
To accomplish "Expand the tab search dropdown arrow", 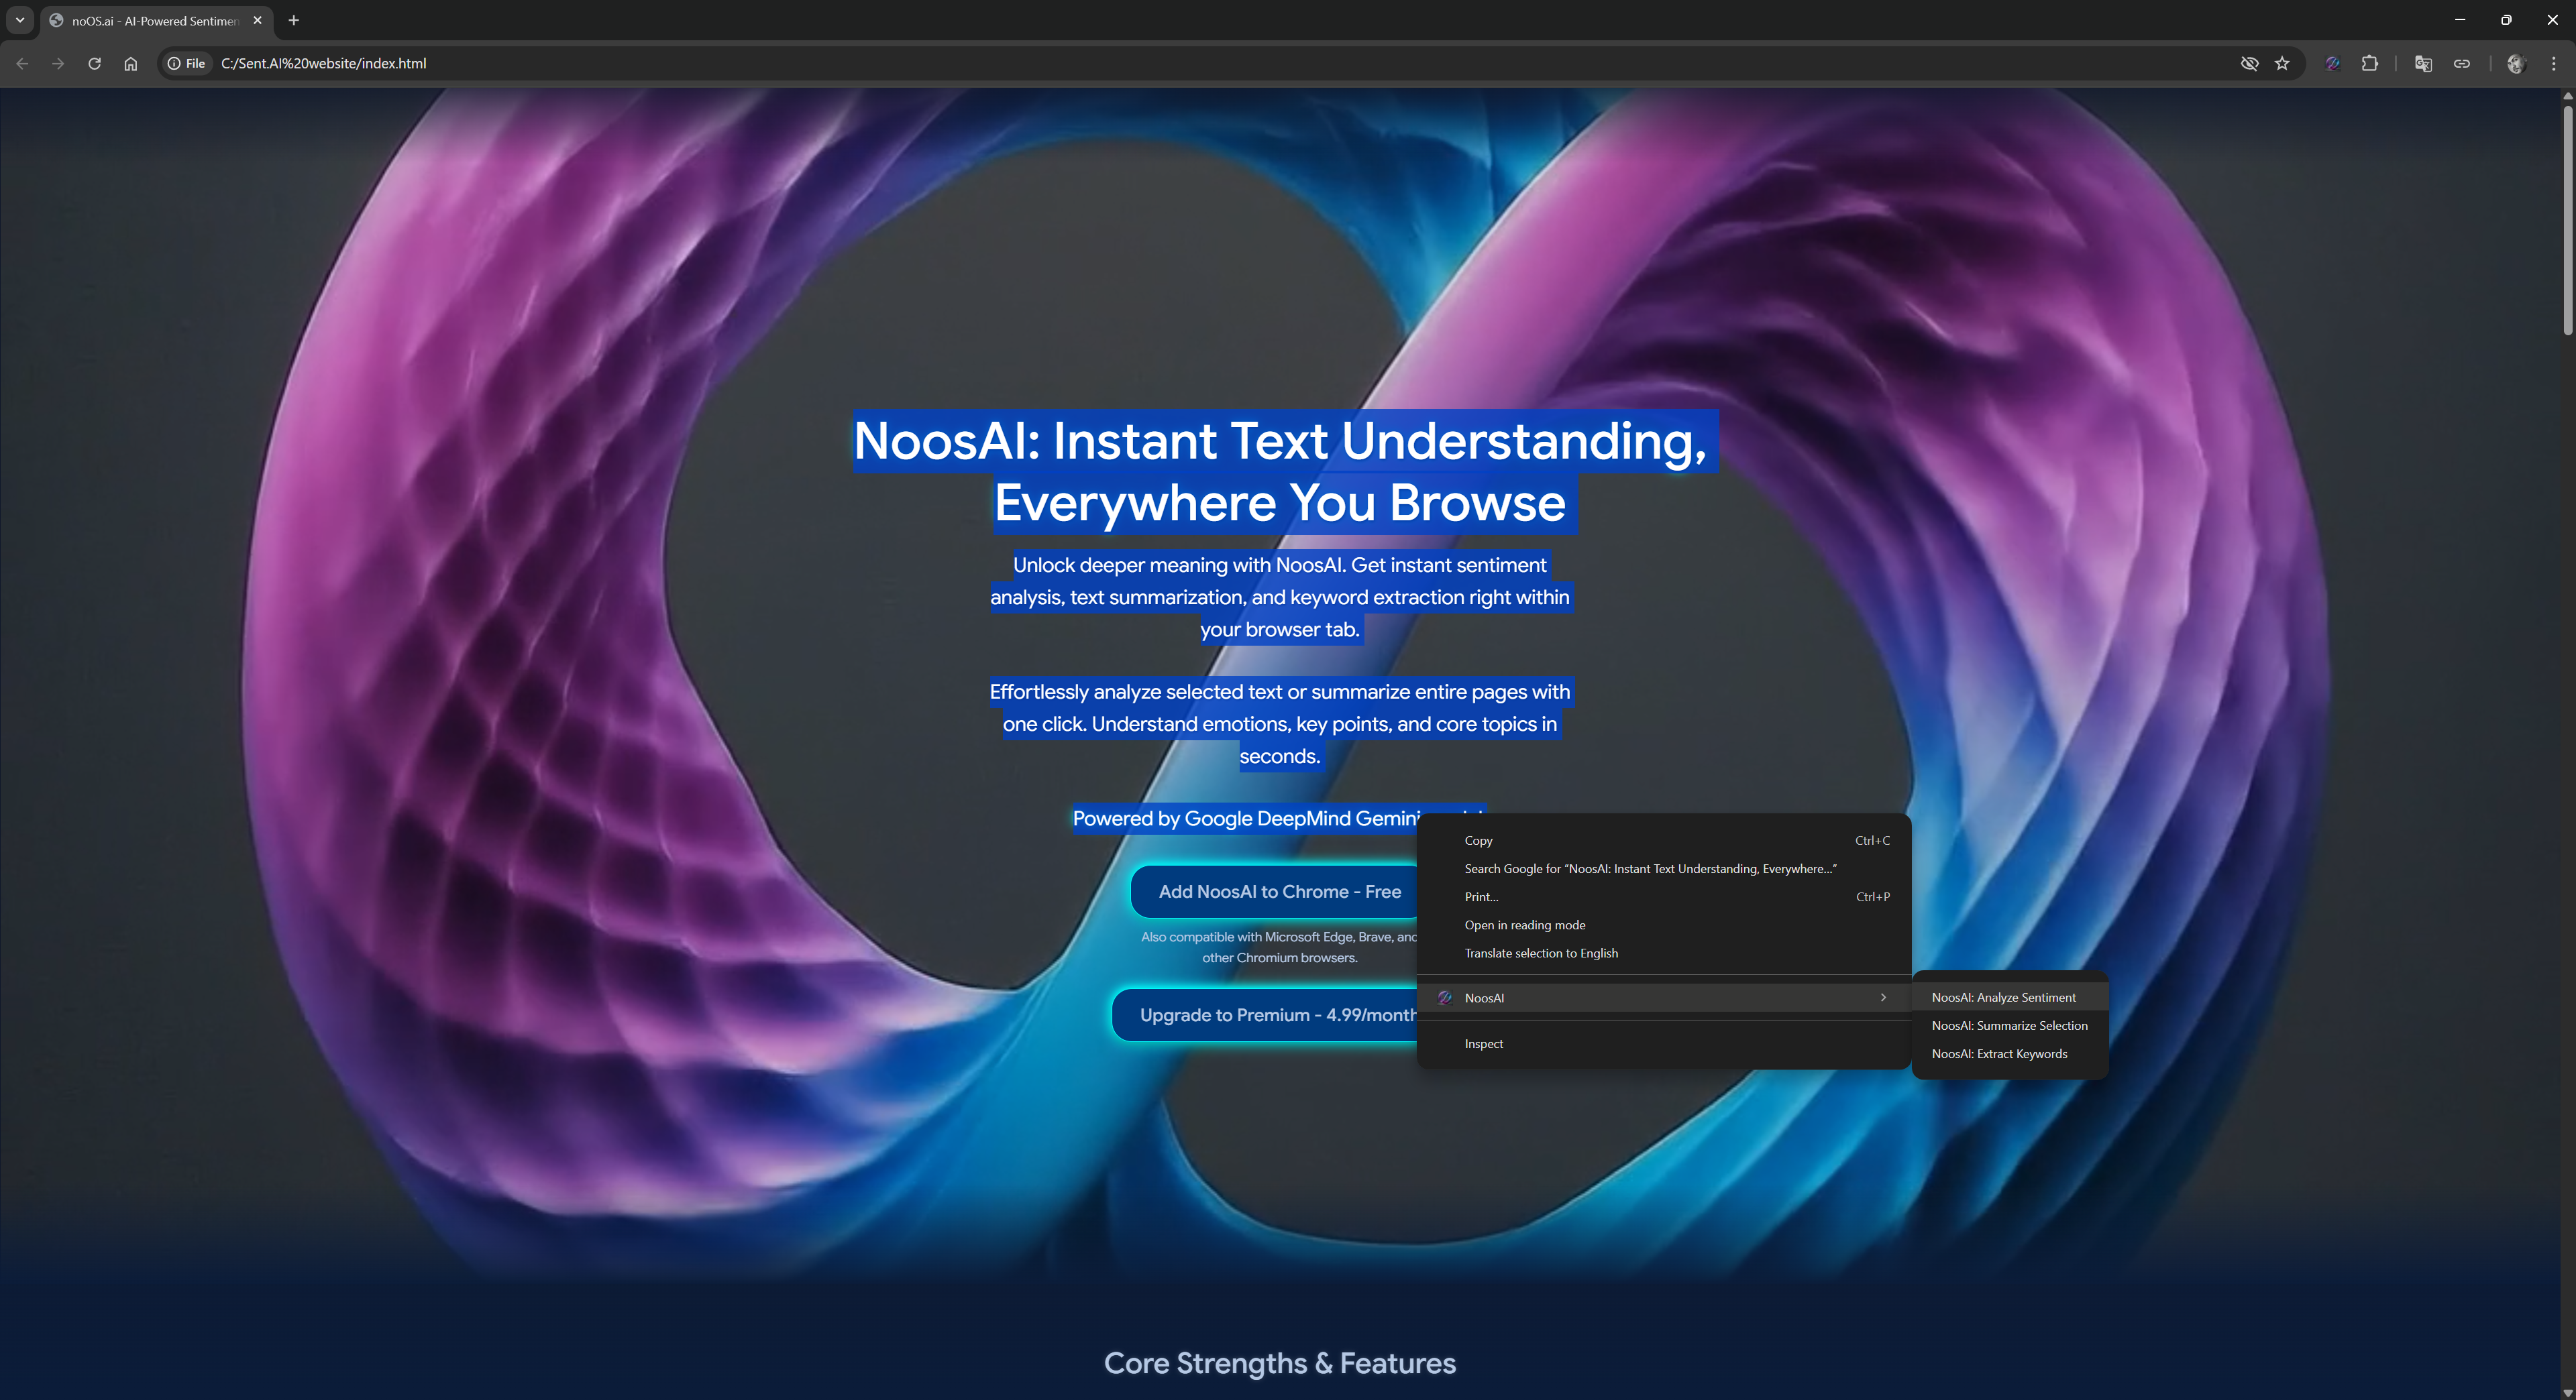I will pos(20,20).
